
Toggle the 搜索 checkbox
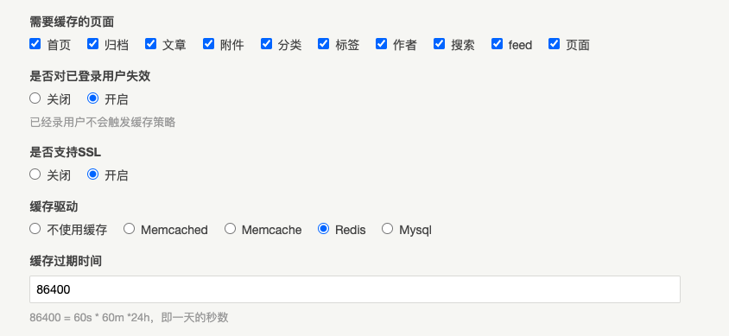[x=439, y=44]
